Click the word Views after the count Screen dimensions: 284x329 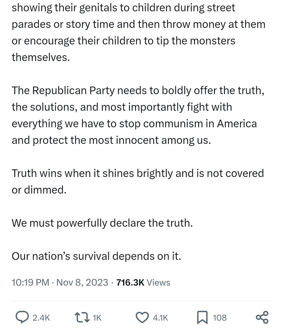pos(158,282)
